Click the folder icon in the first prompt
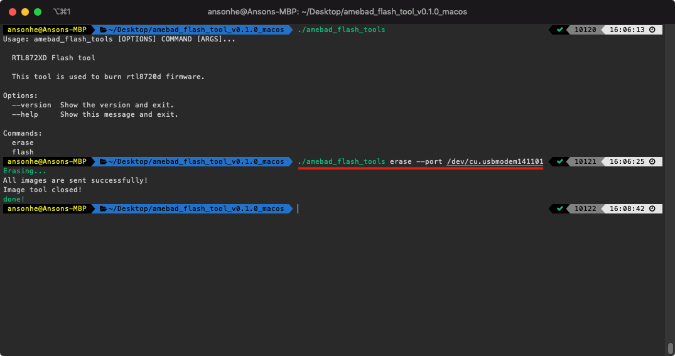 click(104, 30)
